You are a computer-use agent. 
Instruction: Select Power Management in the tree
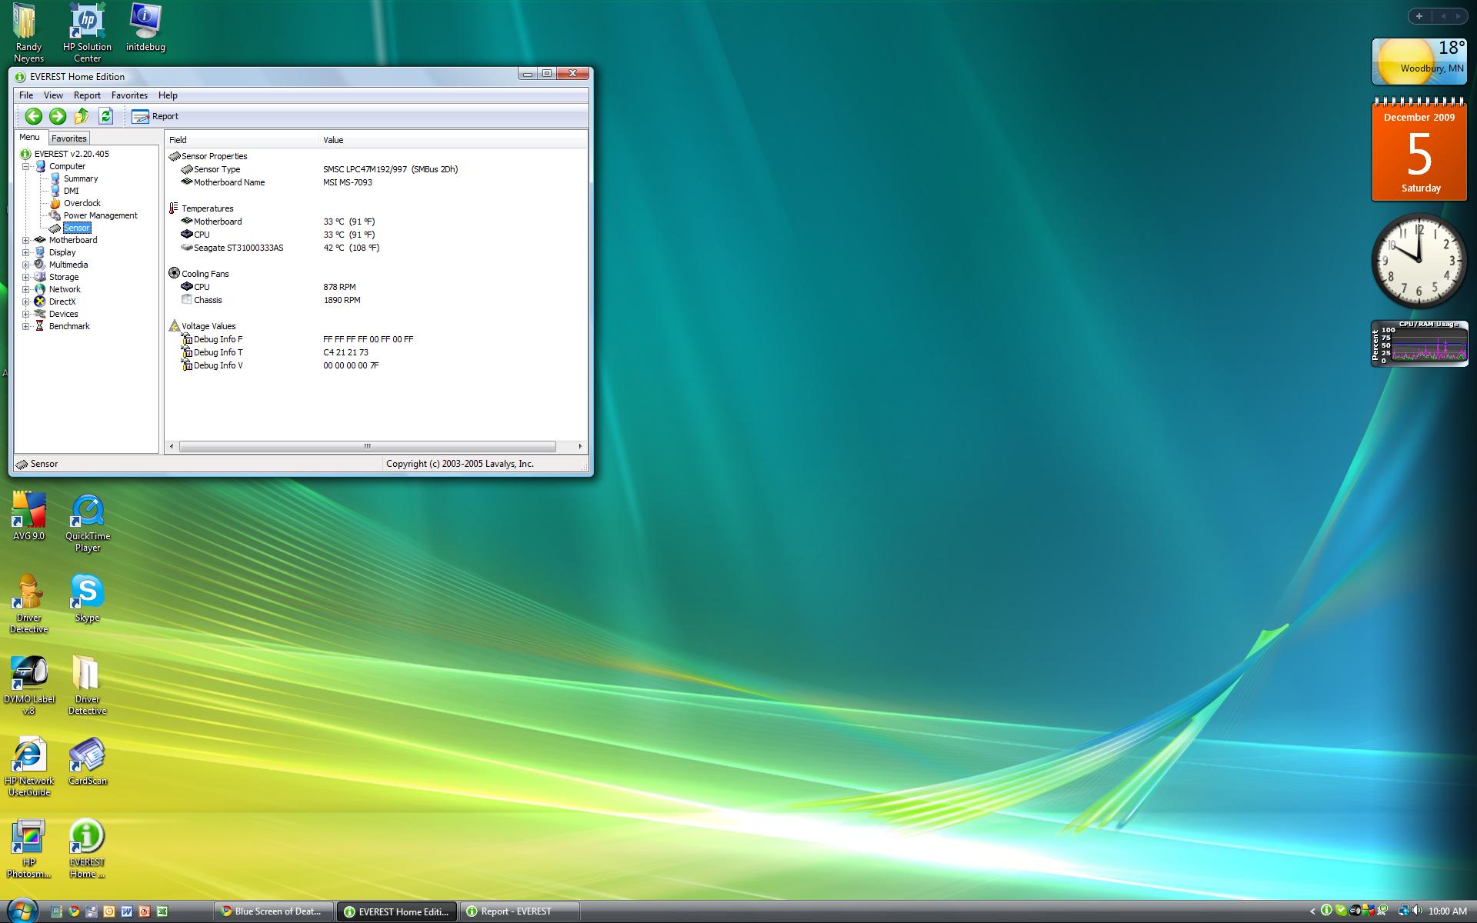[100, 215]
